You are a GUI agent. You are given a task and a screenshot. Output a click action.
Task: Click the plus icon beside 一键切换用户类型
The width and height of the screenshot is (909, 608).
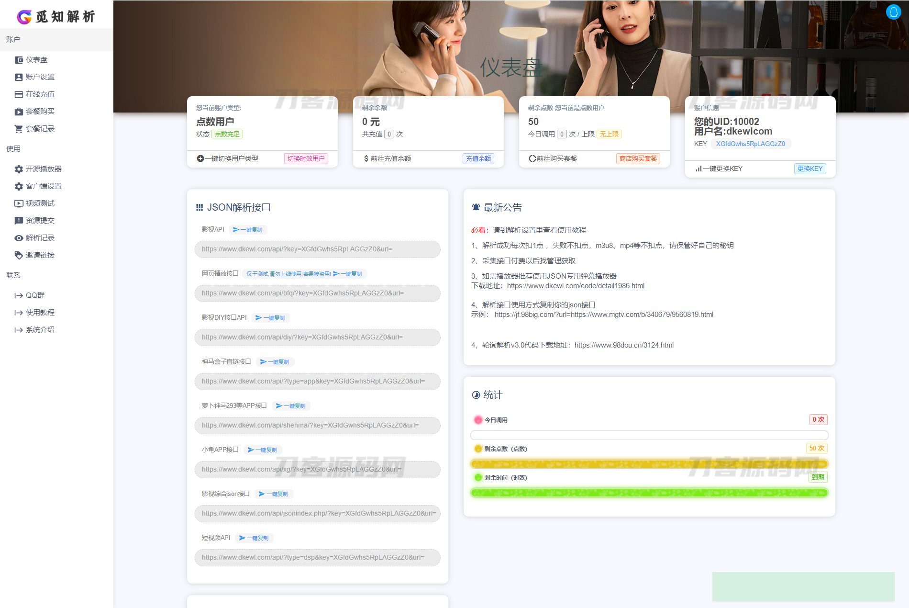[200, 158]
